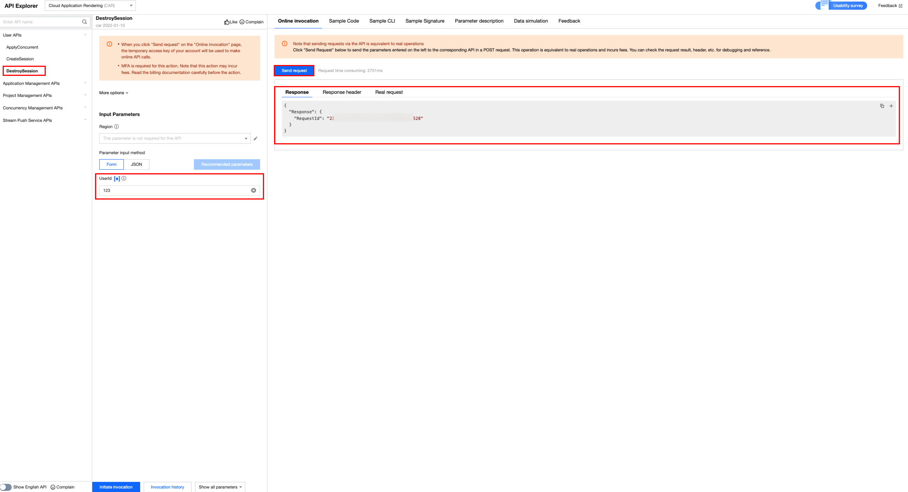Click the Like thumbs-up icon
Viewport: 908px width, 492px height.
coord(227,22)
